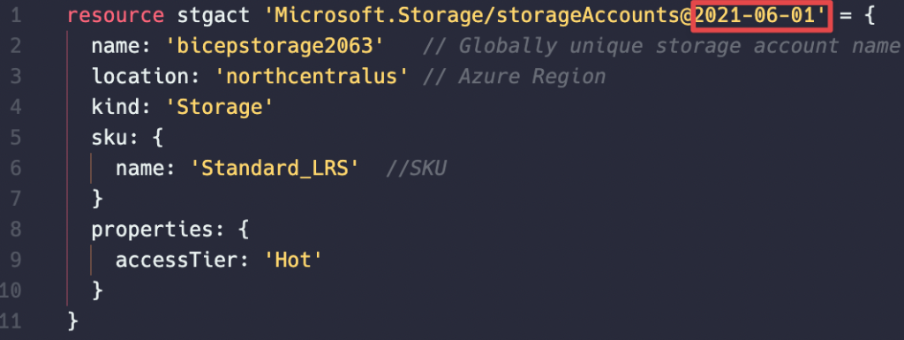The width and height of the screenshot is (904, 340).
Task: Click line number 1 in the gutter
Action: point(16,16)
